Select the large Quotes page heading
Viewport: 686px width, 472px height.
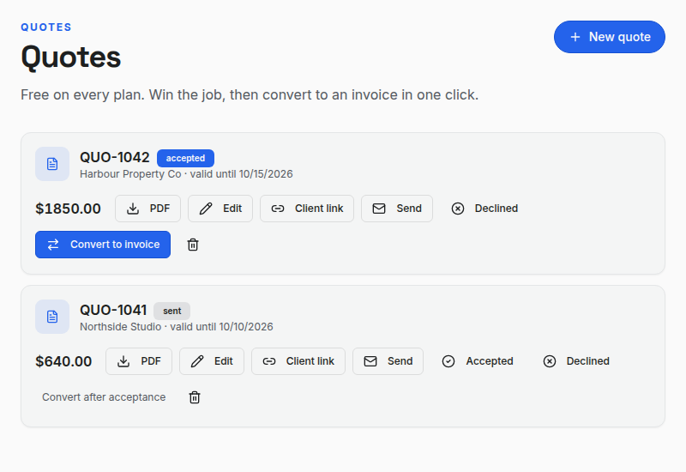pos(71,57)
